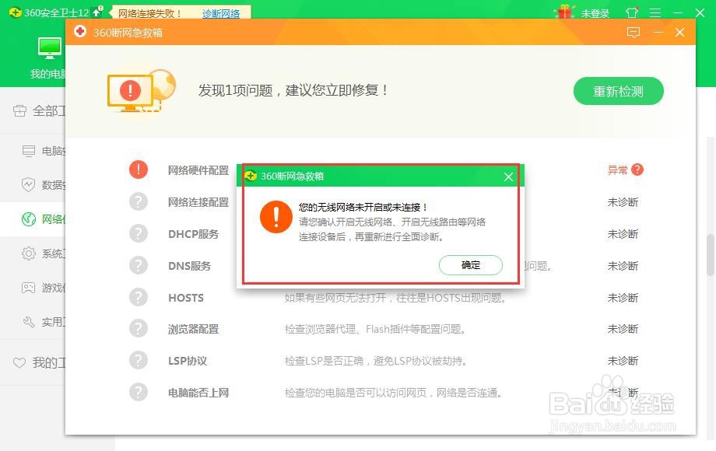Click the gift box icon in the main window
716x451 pixels.
click(x=565, y=12)
